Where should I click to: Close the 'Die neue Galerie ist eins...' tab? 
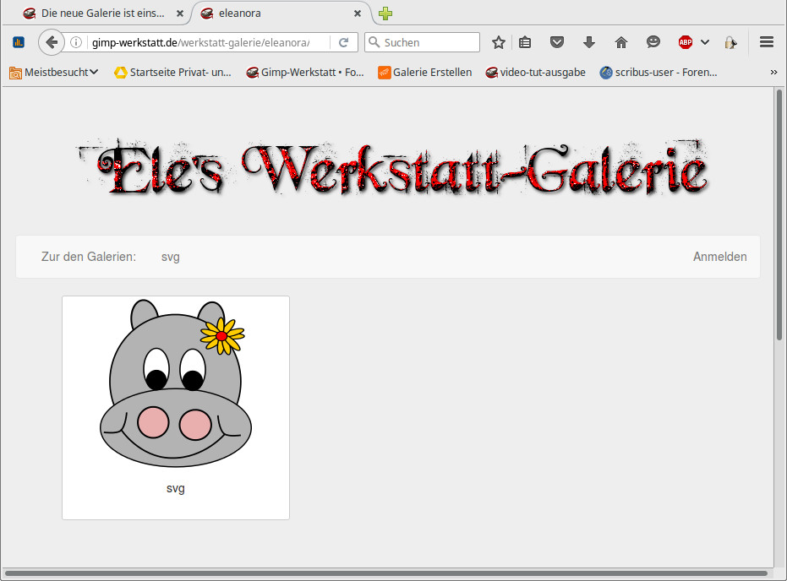click(x=180, y=14)
